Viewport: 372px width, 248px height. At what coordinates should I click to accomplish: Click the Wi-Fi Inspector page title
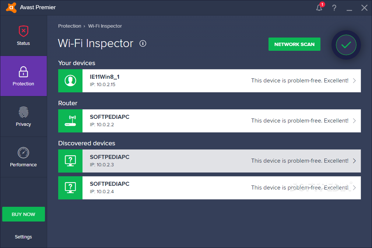click(x=96, y=43)
